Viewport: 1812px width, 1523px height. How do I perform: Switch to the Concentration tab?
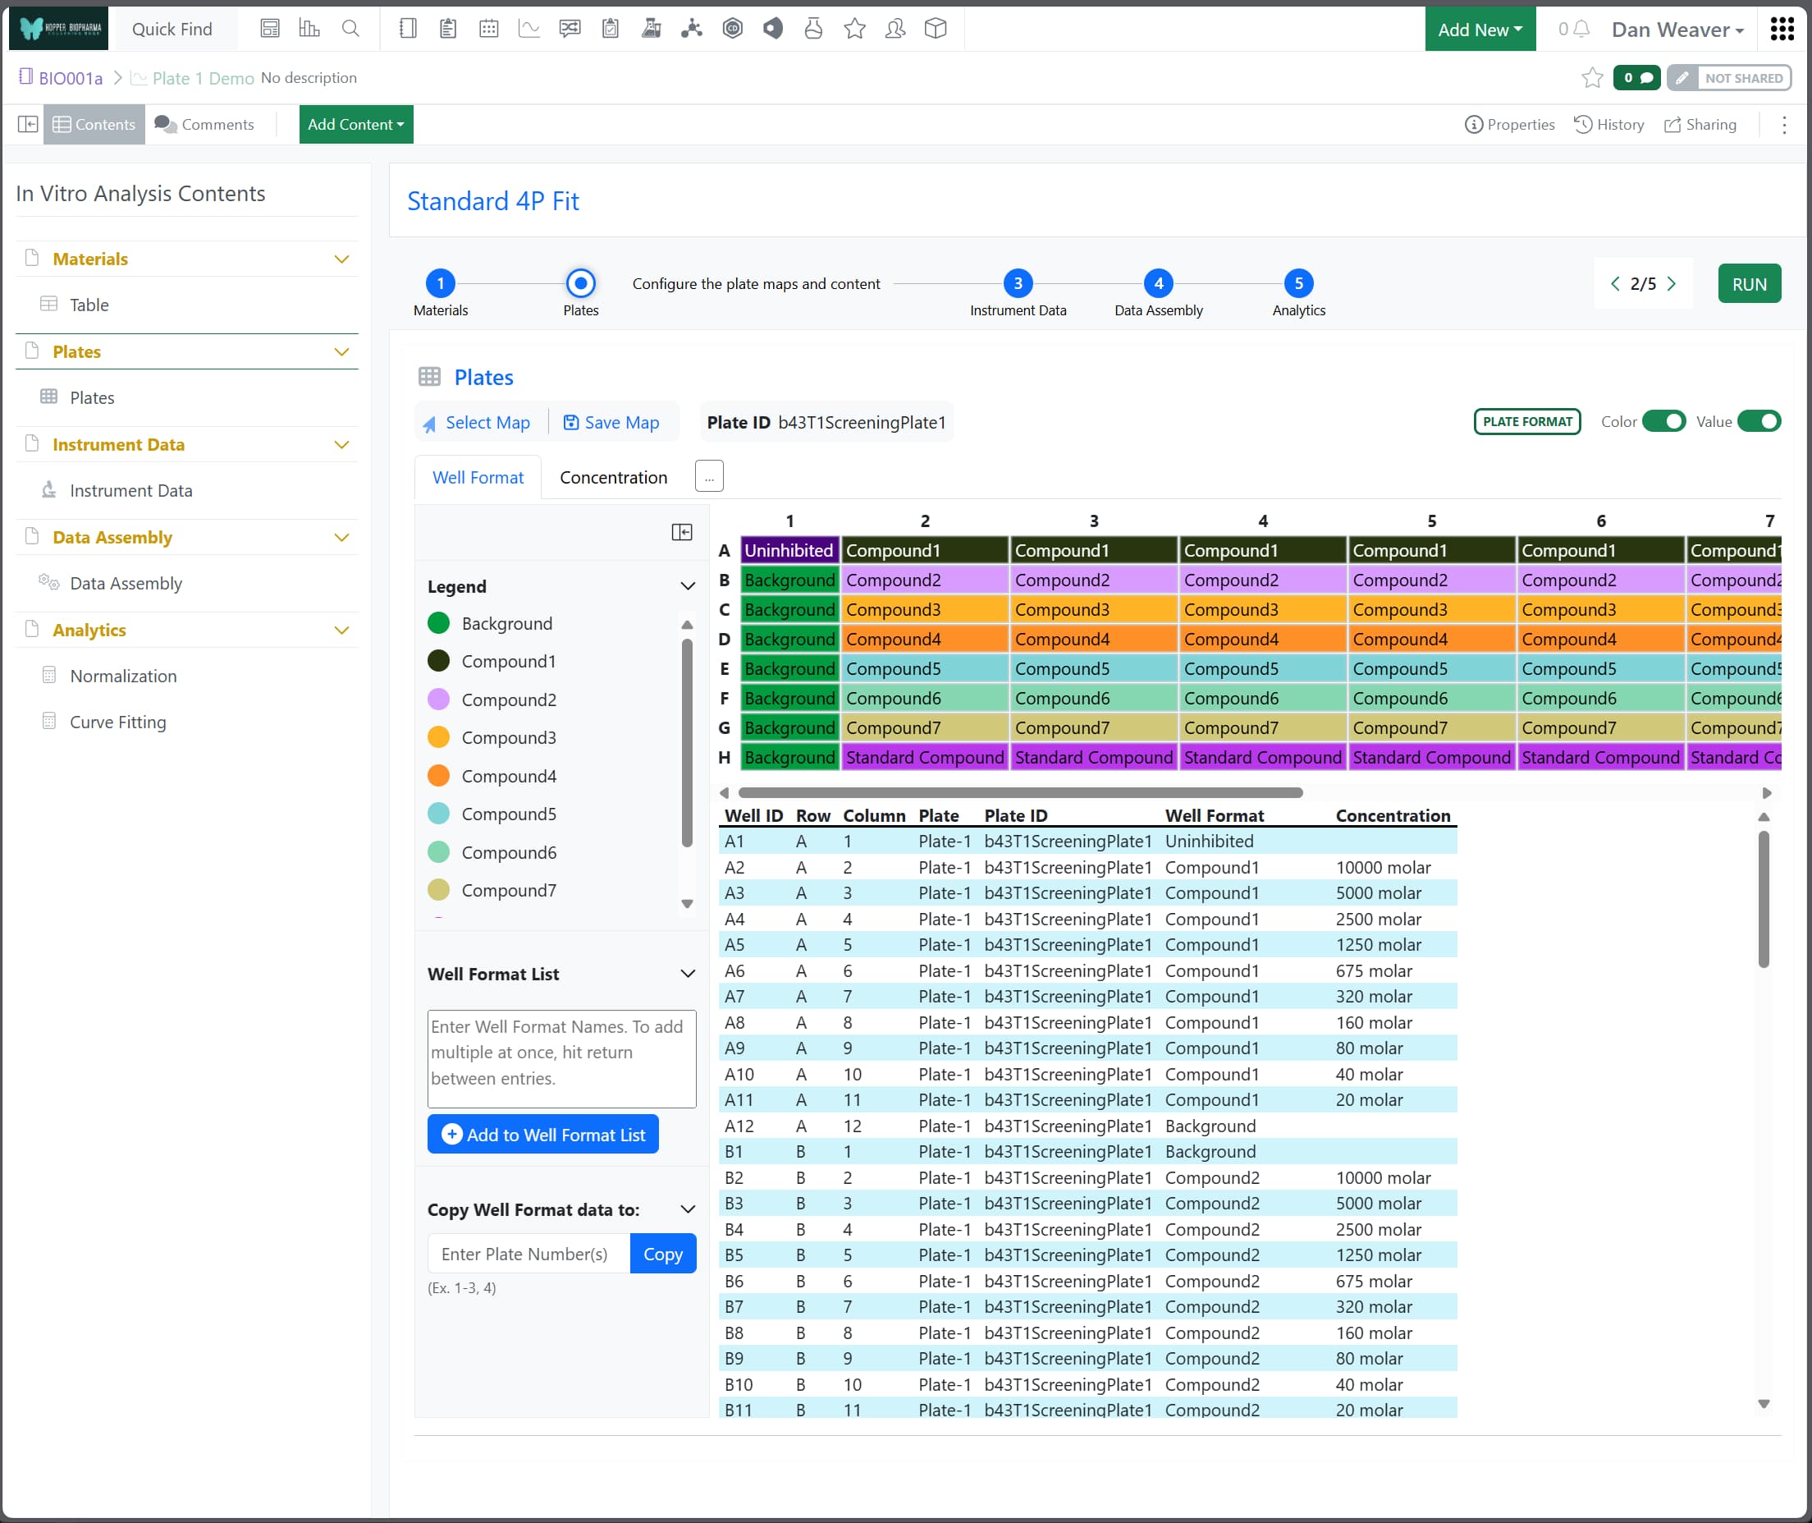pyautogui.click(x=613, y=478)
